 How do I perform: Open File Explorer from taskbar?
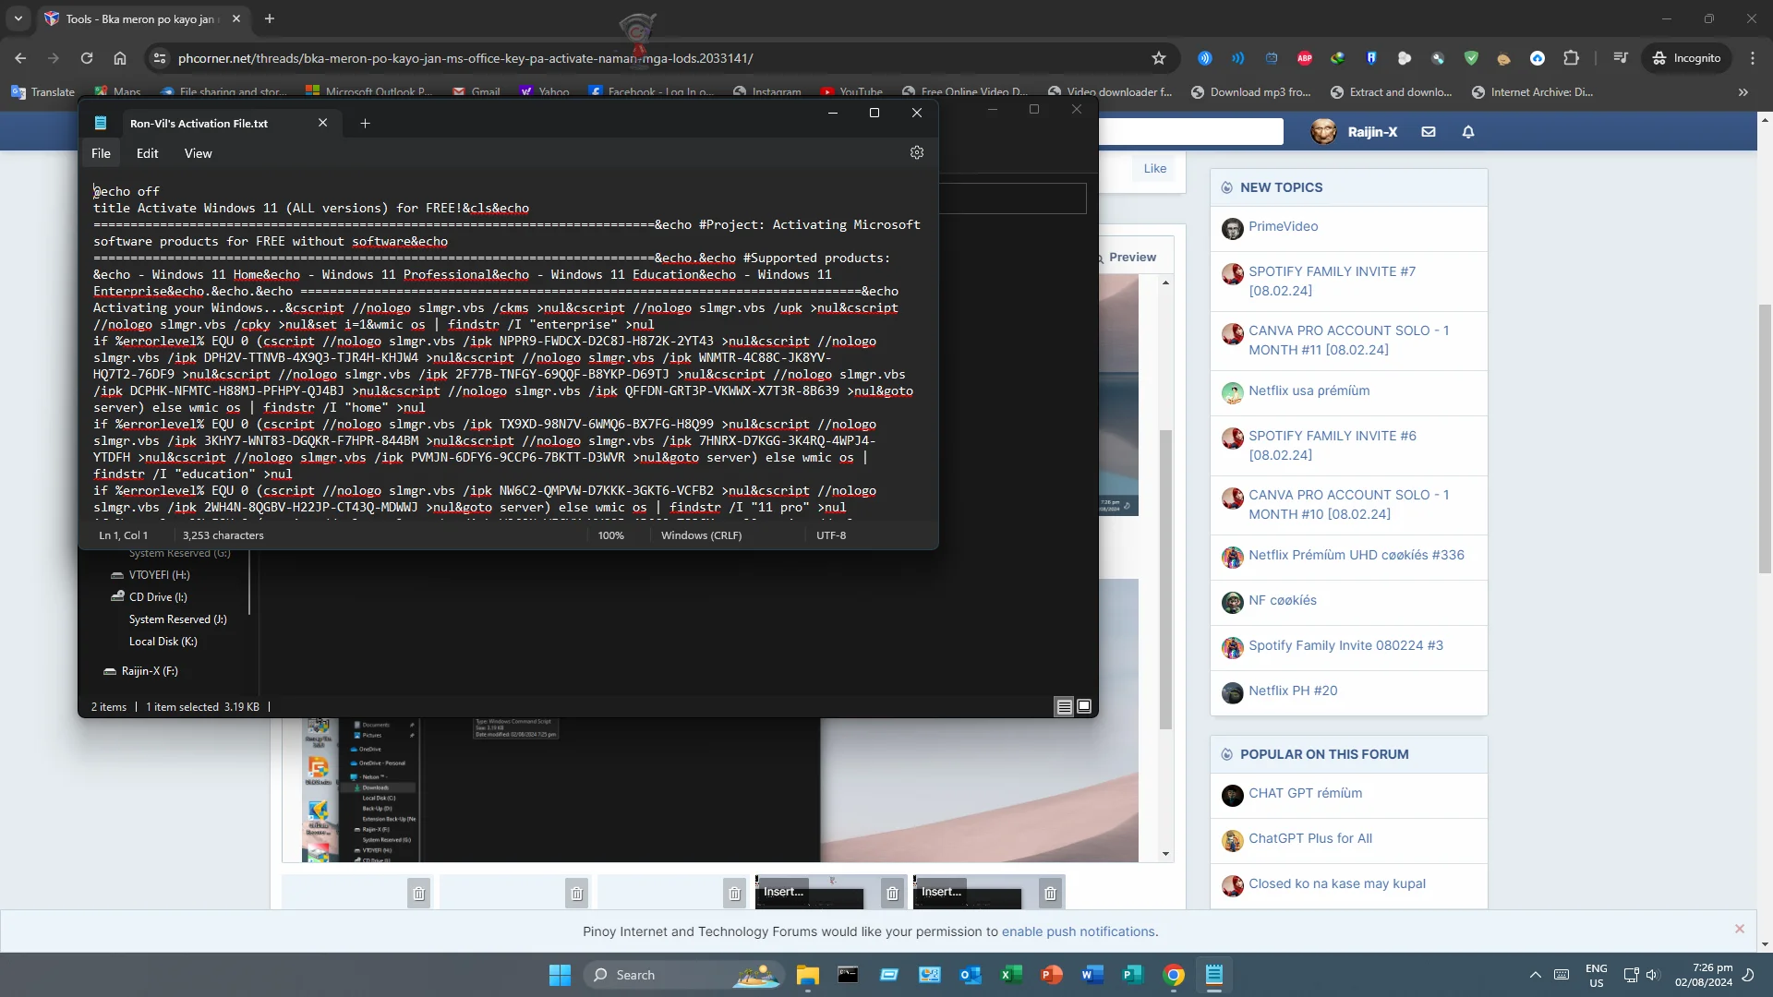click(x=807, y=975)
